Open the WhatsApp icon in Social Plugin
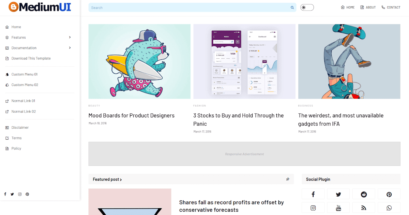This screenshot has width=409, height=215. [389, 207]
